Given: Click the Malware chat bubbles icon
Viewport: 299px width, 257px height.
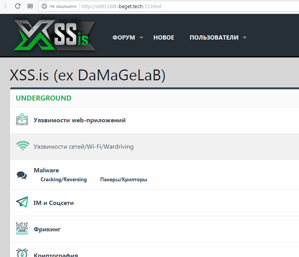Looking at the screenshot, I should (22, 175).
